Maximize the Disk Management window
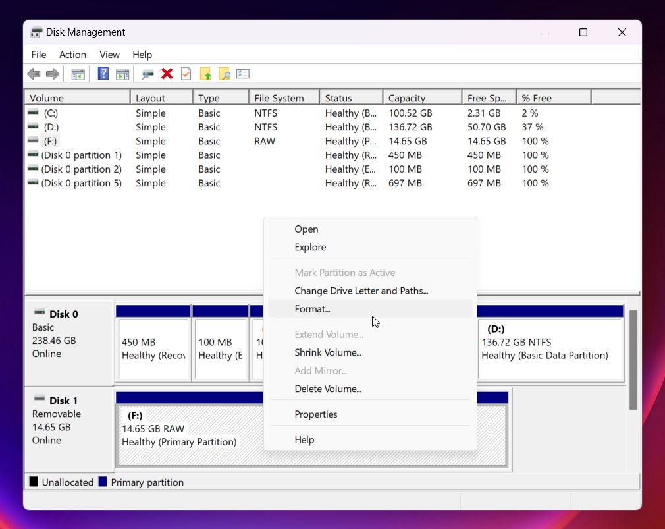This screenshot has height=529, width=665. coord(583,32)
